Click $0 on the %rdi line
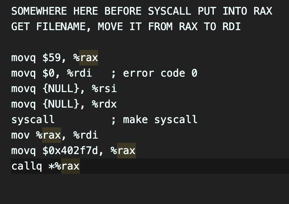Viewport: 289px width, 204px height. tap(49, 73)
